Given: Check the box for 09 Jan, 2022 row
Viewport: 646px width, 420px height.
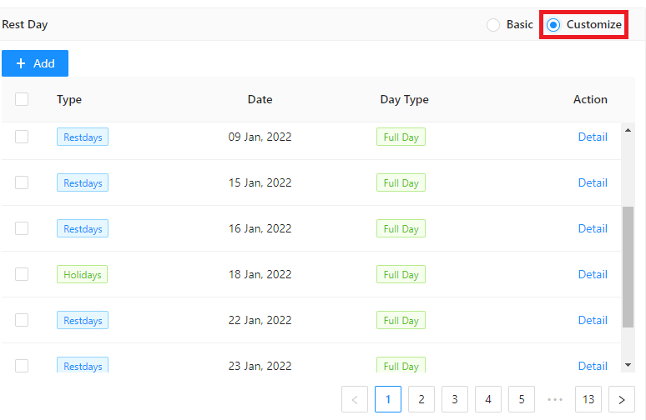Looking at the screenshot, I should (22, 137).
